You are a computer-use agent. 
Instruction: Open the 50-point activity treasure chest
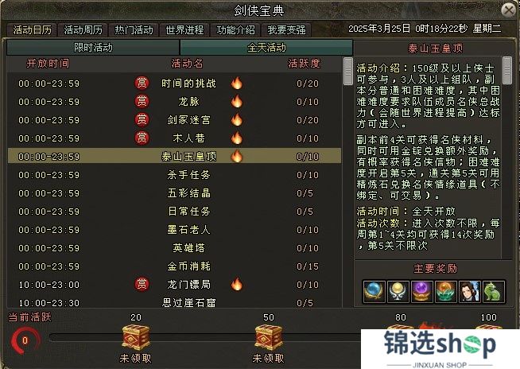point(269,337)
